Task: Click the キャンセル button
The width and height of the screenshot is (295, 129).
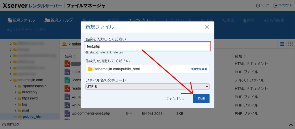Action: click(174, 99)
